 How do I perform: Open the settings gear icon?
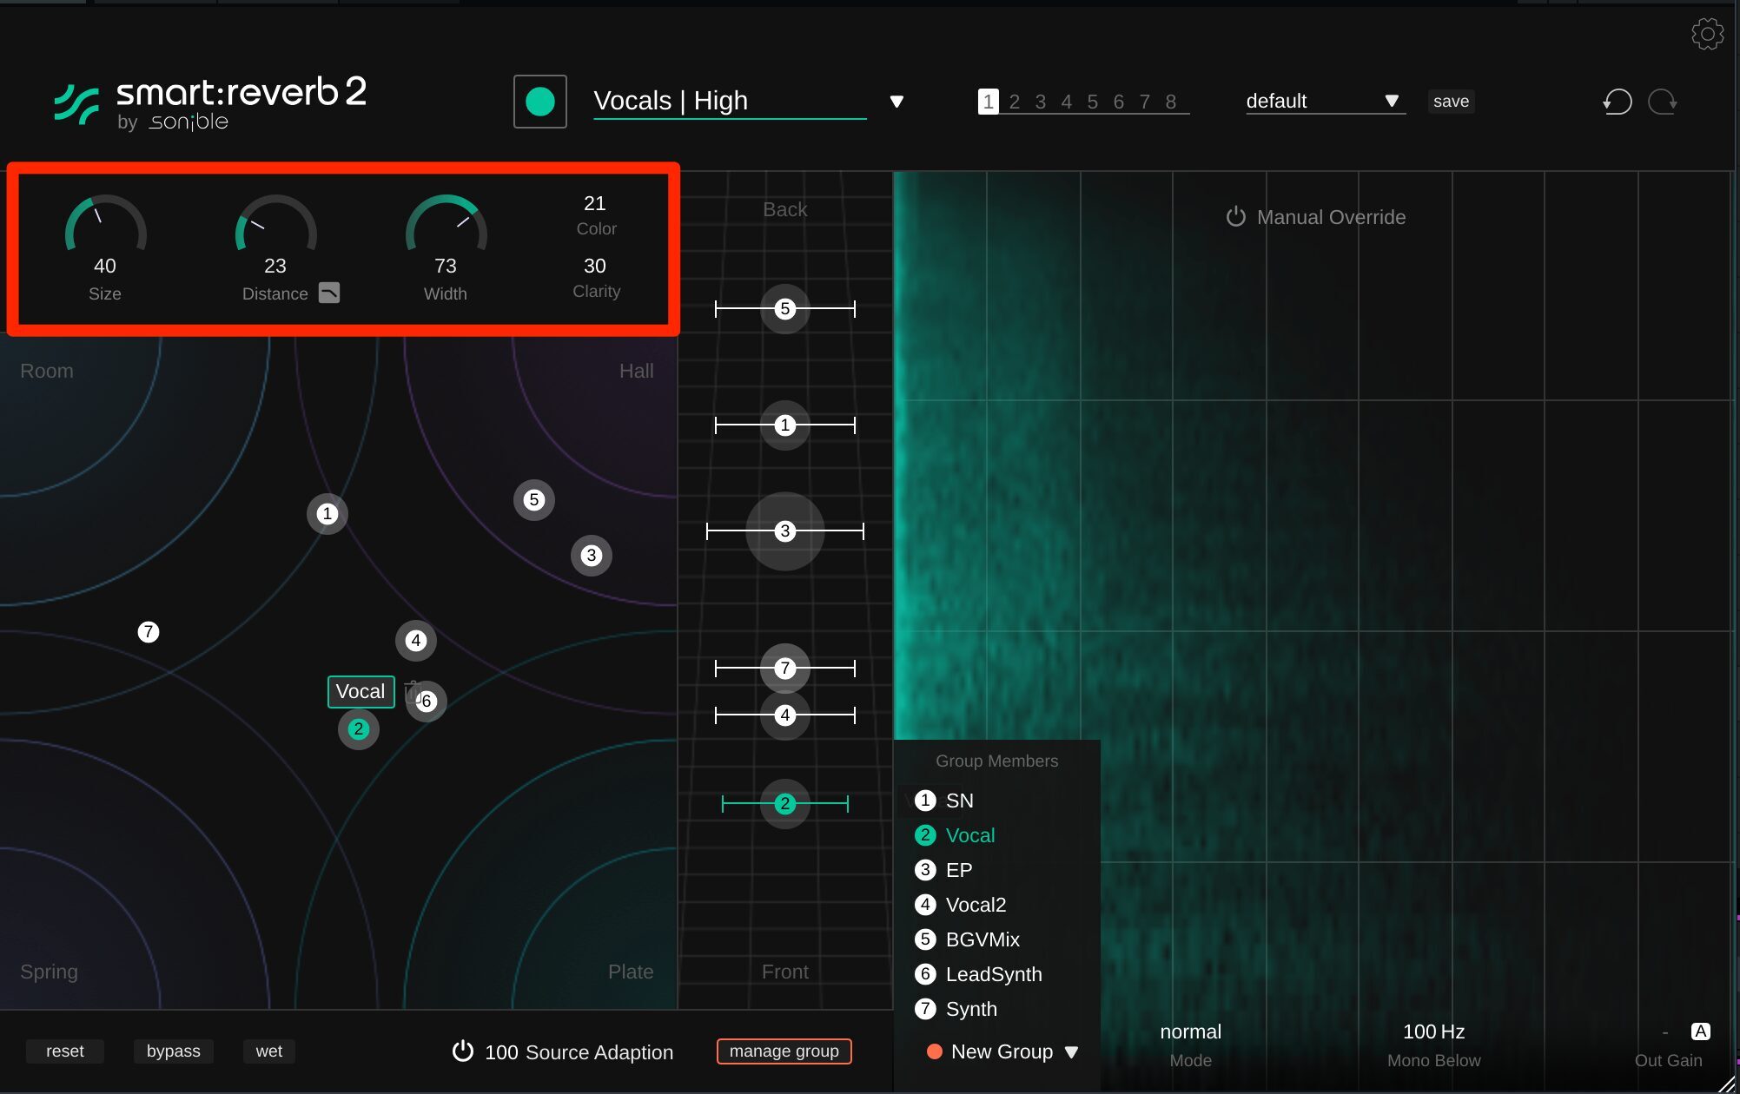(1707, 34)
